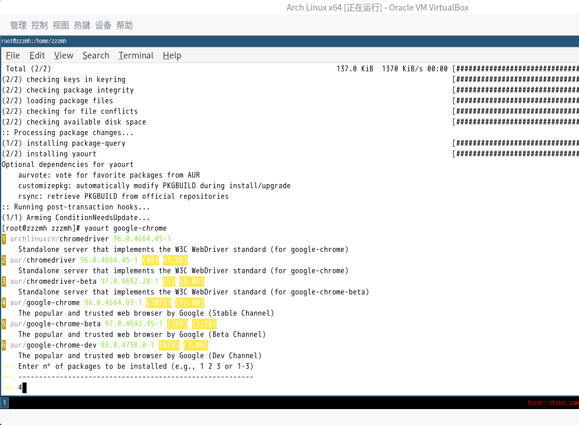Click the '(1.26)' popularity badge
Image resolution: width=579 pixels, height=425 pixels.
175,260
